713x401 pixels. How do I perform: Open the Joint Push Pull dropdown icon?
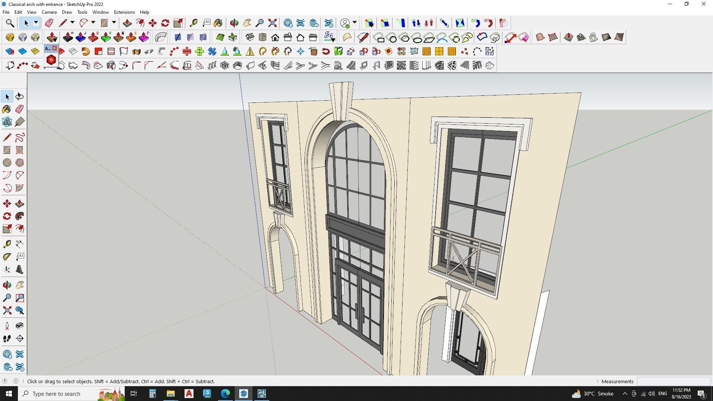click(x=52, y=37)
